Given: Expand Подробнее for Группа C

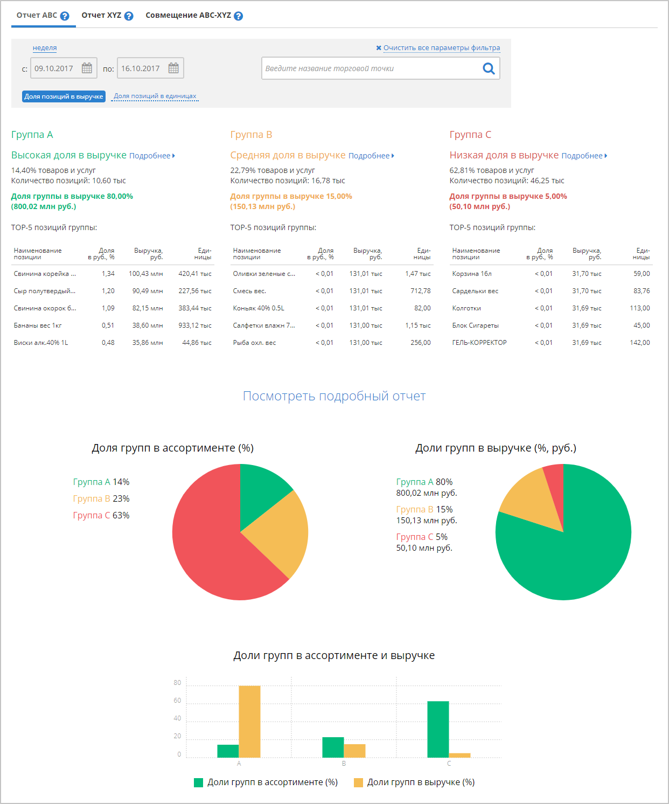Looking at the screenshot, I should click(584, 156).
